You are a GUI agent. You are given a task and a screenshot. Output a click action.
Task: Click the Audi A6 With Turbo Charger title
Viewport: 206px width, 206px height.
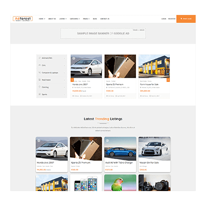119,163
